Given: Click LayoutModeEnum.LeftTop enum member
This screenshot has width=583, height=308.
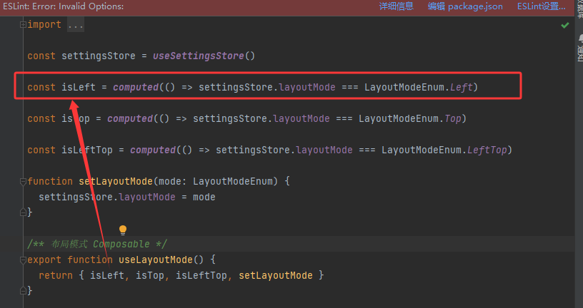Looking at the screenshot, I should click(444, 150).
